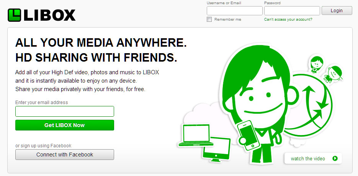
Task: Click the Login button
Action: click(337, 10)
